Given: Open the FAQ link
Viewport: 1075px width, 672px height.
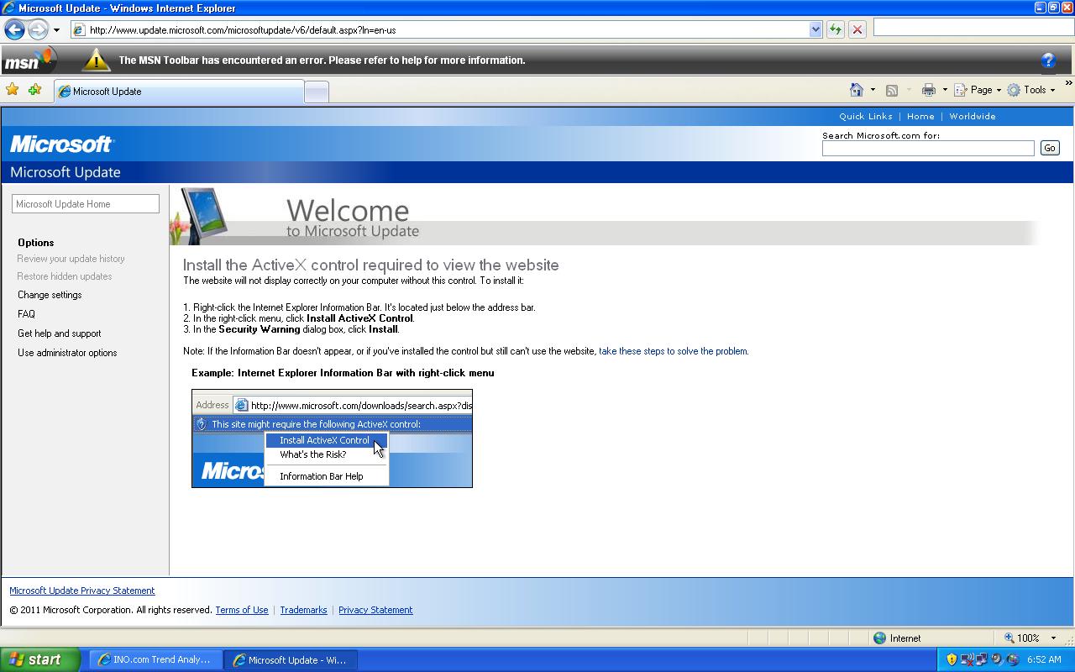Looking at the screenshot, I should click(x=26, y=314).
